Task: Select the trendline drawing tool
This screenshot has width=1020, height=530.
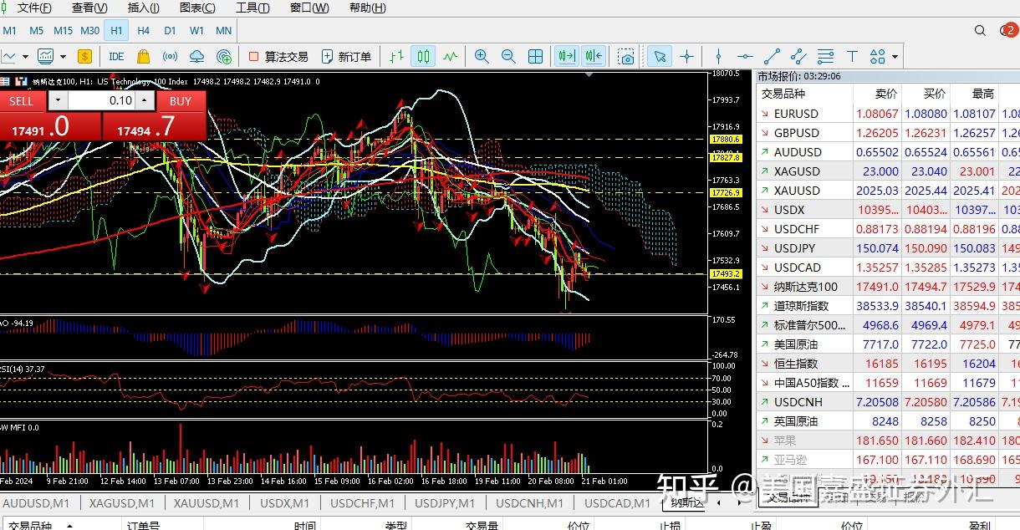Action: [772, 57]
